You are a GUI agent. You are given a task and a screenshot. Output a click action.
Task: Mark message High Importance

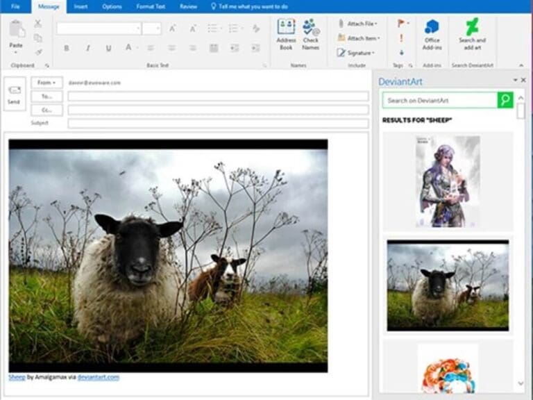click(401, 38)
